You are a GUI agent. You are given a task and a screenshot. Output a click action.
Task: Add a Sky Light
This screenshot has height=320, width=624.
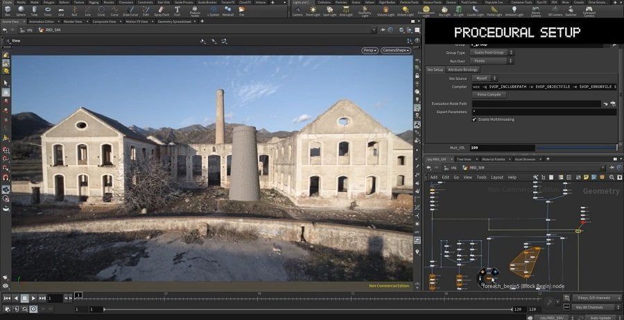(444, 11)
